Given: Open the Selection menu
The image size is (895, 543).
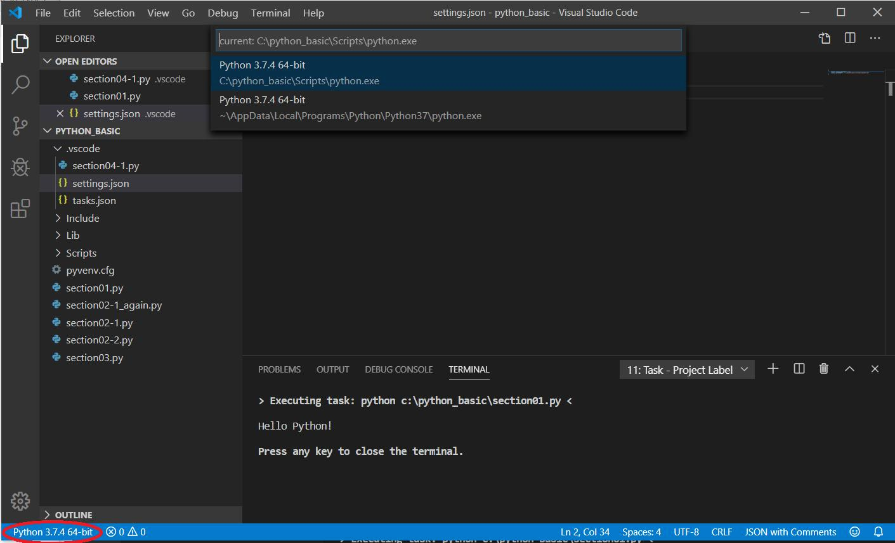Looking at the screenshot, I should 114,13.
